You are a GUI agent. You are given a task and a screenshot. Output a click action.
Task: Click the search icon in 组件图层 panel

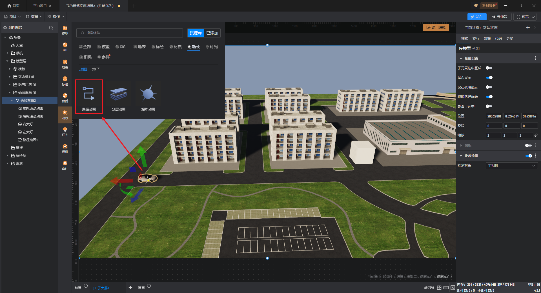[51, 28]
